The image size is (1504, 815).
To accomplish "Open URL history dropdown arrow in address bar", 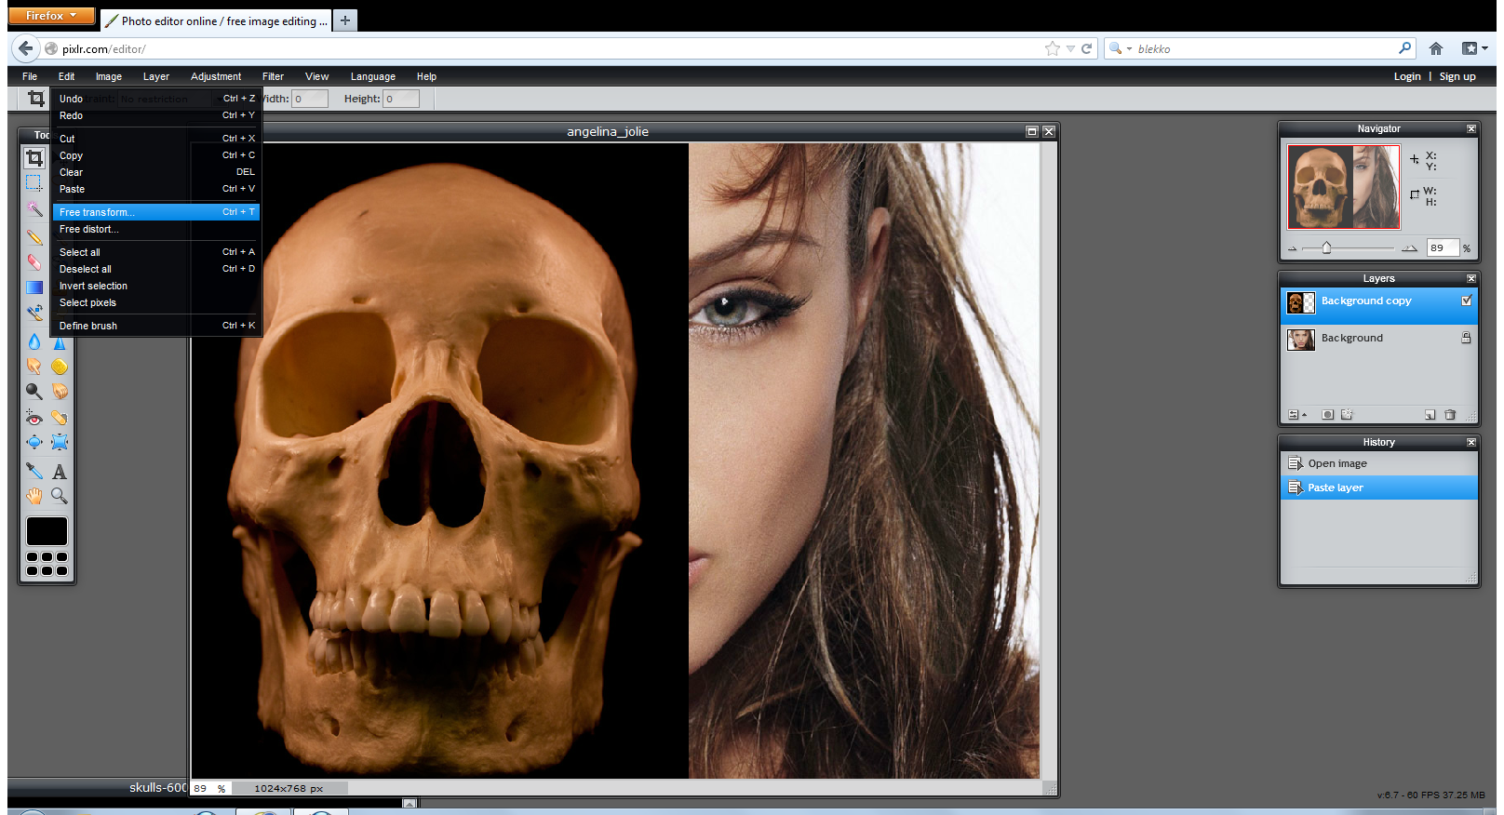I will (1070, 48).
